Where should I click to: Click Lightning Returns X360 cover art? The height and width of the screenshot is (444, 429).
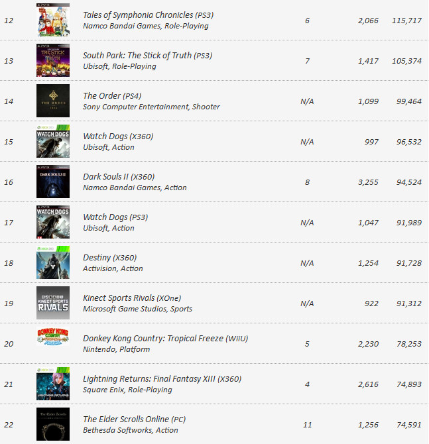(x=53, y=384)
